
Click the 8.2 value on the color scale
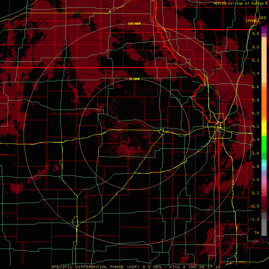[256, 60]
